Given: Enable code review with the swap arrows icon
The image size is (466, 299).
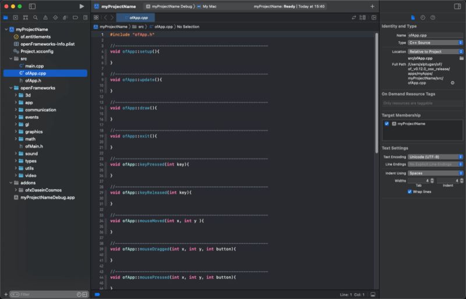Looking at the screenshot, I should pos(354,17).
